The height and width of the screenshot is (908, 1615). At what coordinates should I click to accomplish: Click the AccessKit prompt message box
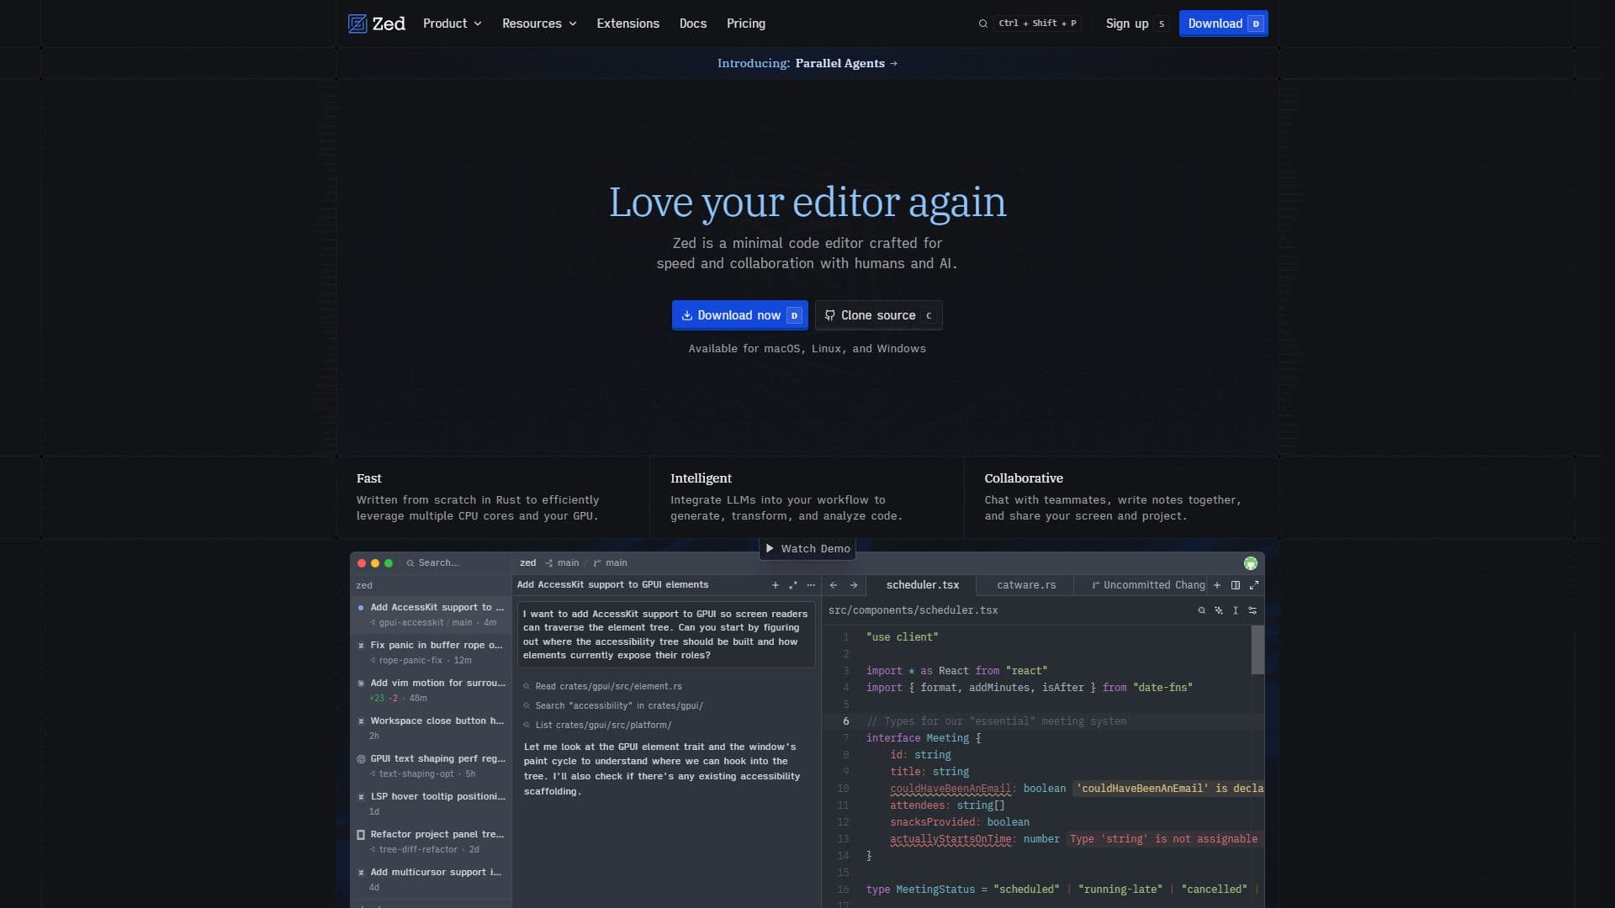pos(665,635)
